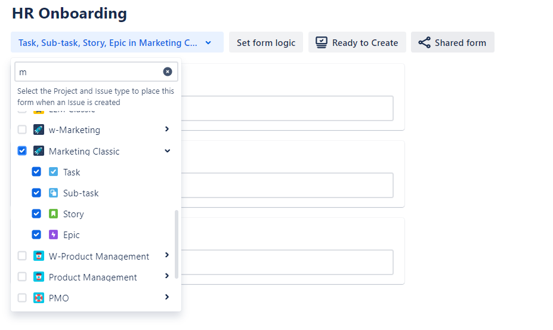Click the W-Product Management label
The image size is (553, 330).
pyautogui.click(x=99, y=256)
